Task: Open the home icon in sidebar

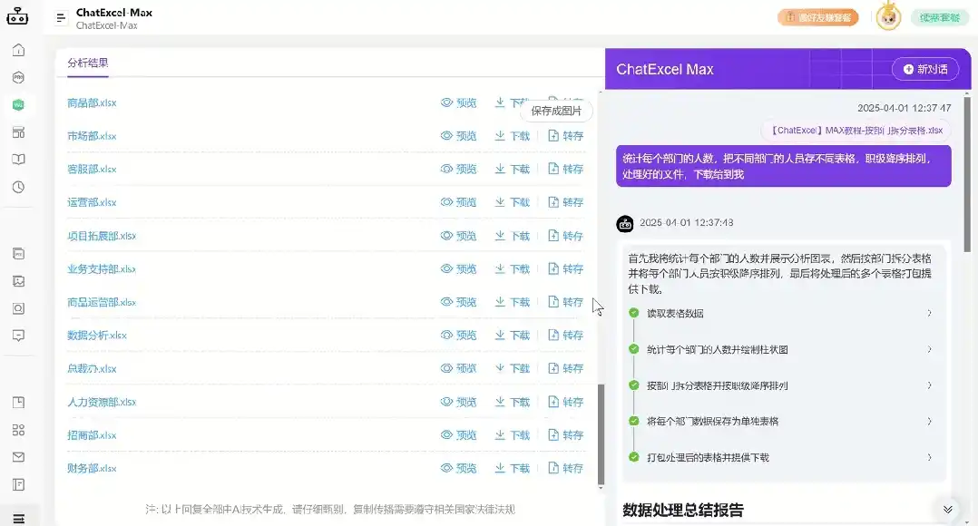Action: click(19, 50)
